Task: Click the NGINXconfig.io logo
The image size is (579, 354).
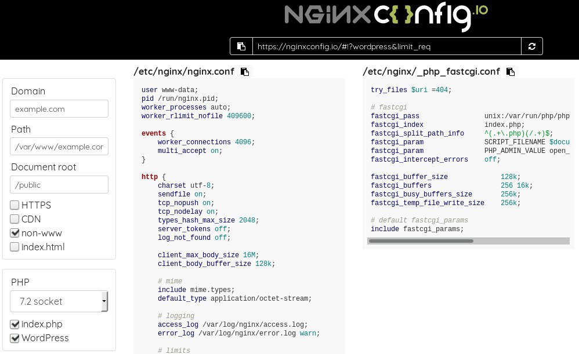Action: pyautogui.click(x=386, y=17)
